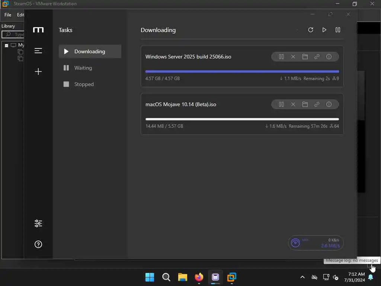Collapse the My Computer tree node in VMware
This screenshot has width=381, height=286.
tap(7, 45)
